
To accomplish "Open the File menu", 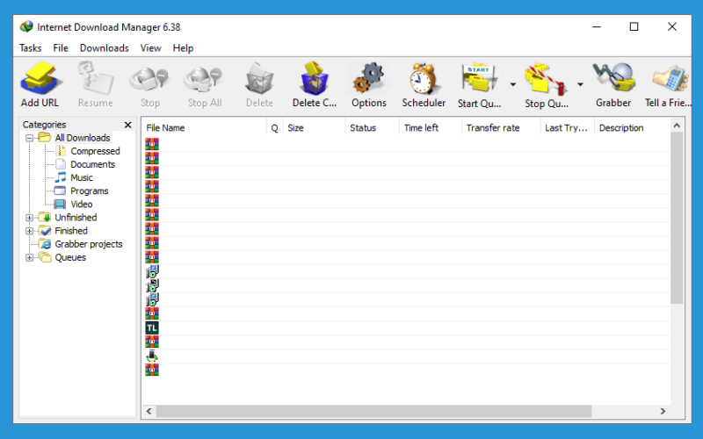I will 61,48.
